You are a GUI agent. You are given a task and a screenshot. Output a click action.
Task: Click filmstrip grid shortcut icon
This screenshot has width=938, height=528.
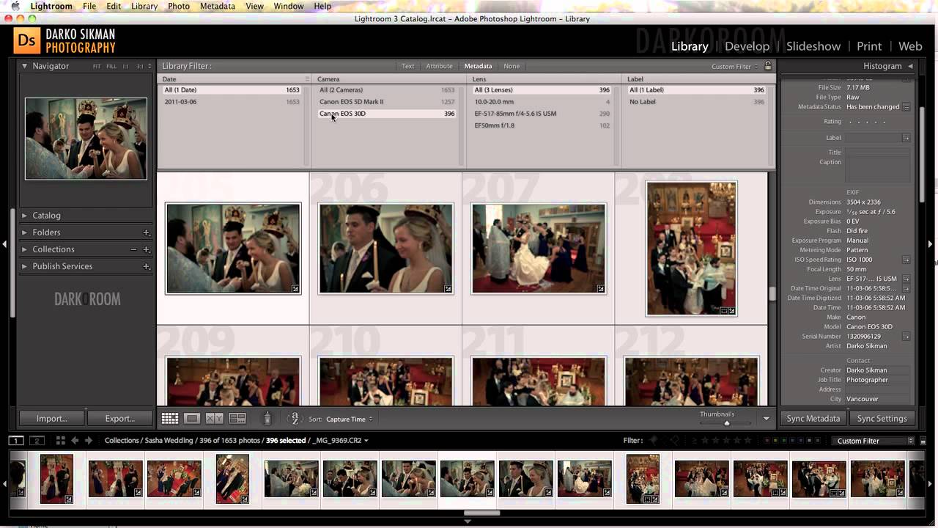click(61, 441)
